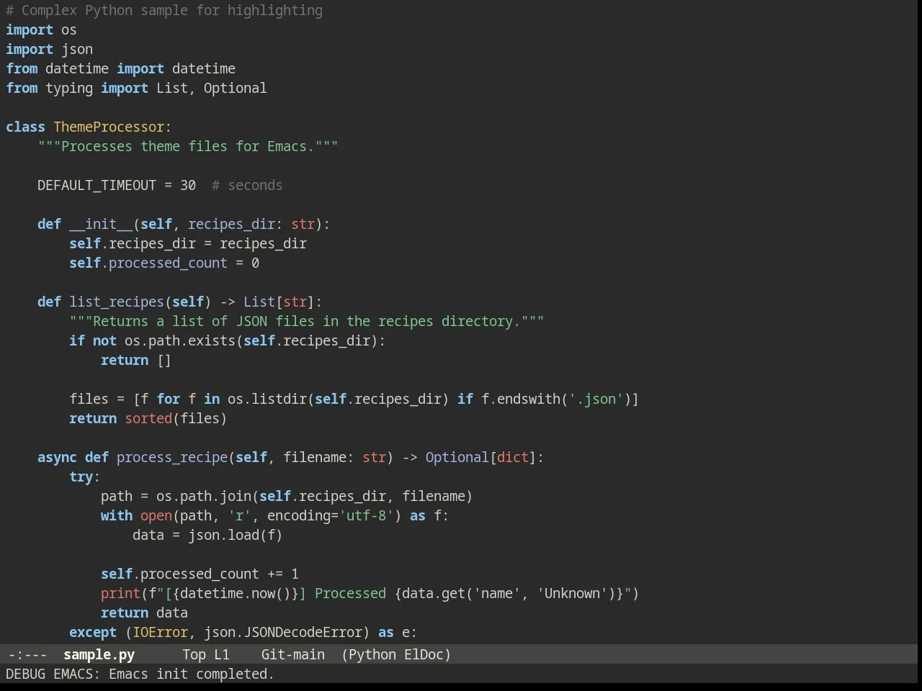The width and height of the screenshot is (922, 691).
Task: Click 'json.JSONDecodeError' in except clause
Action: coord(283,633)
